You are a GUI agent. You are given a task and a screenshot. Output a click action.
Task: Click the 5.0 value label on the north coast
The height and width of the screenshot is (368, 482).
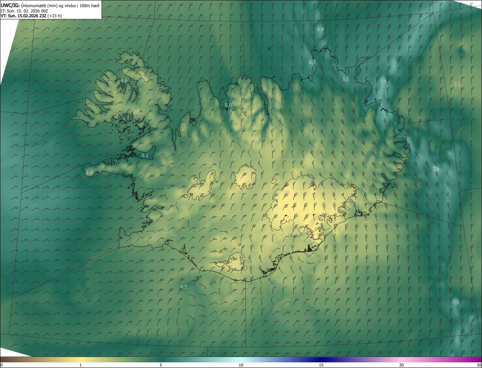coord(228,105)
